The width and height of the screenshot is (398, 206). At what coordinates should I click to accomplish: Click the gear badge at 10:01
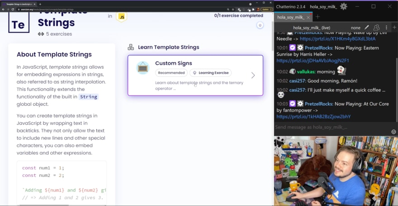point(300,47)
